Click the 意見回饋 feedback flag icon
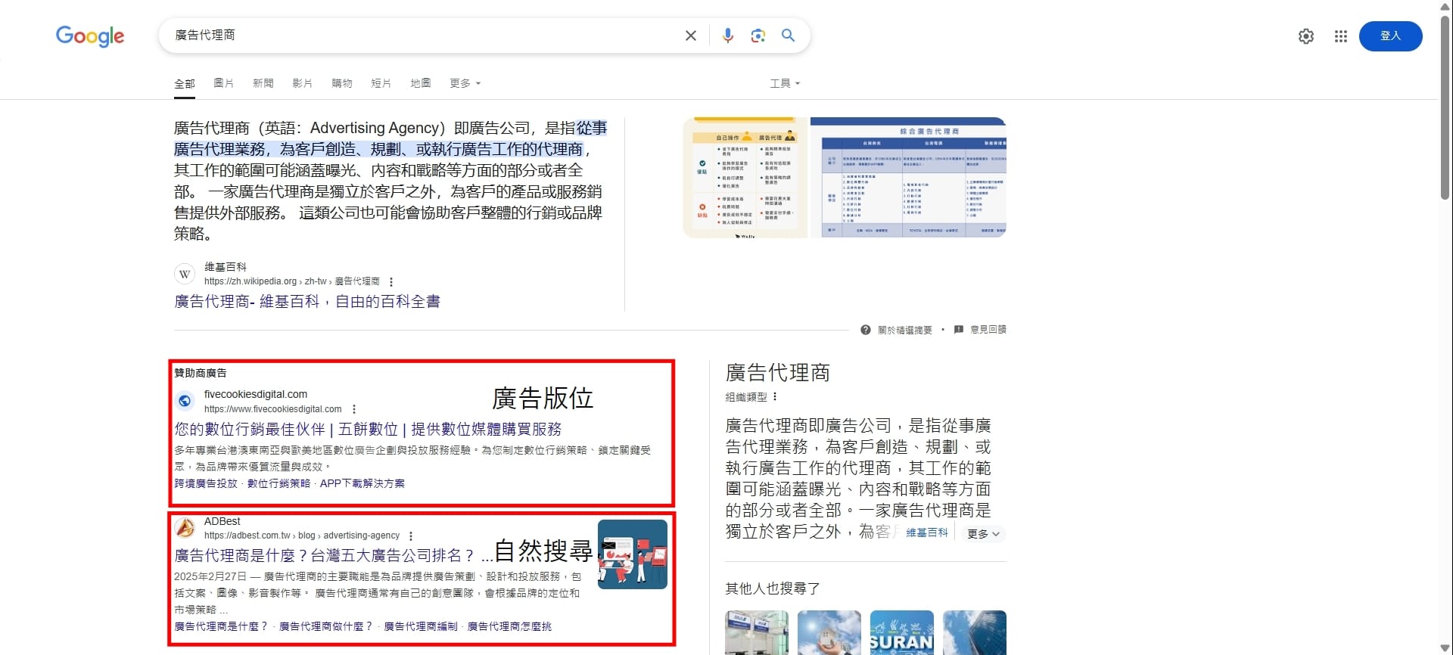1453x655 pixels. (959, 330)
